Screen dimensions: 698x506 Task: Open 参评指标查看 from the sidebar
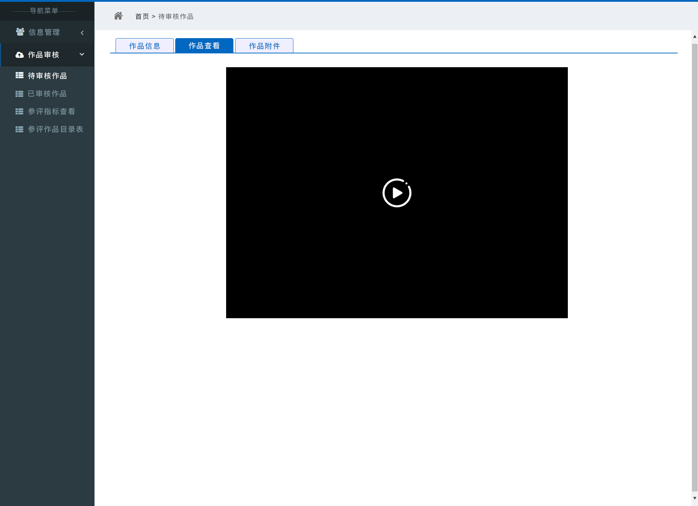[x=52, y=112]
